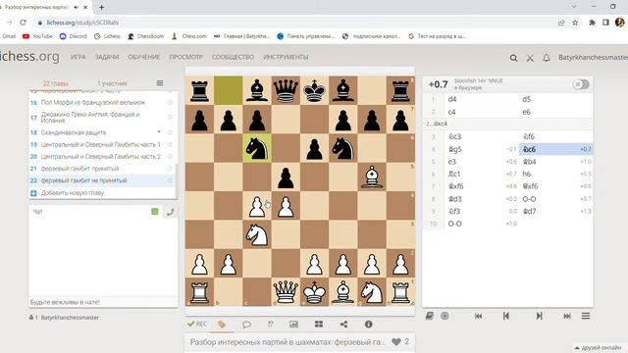This screenshot has width=628, height=353.
Task: Open the study help info icon
Action: pos(369,325)
